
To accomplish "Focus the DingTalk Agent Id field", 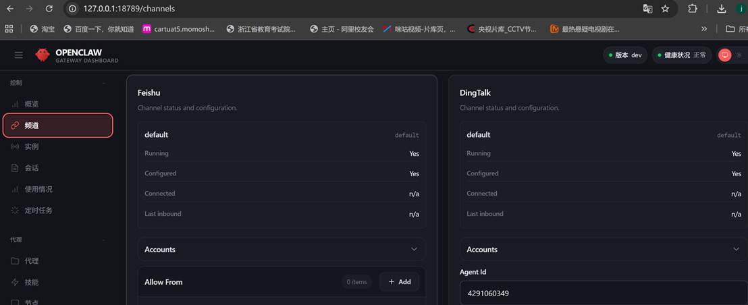I will point(604,293).
